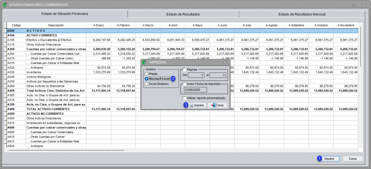Click value 489.98 in row A210
The width and height of the screenshot is (371, 169).
tap(105, 58)
